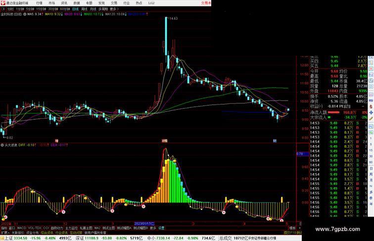
Task: Click 深证 index value in status bar
Action: pos(92,238)
